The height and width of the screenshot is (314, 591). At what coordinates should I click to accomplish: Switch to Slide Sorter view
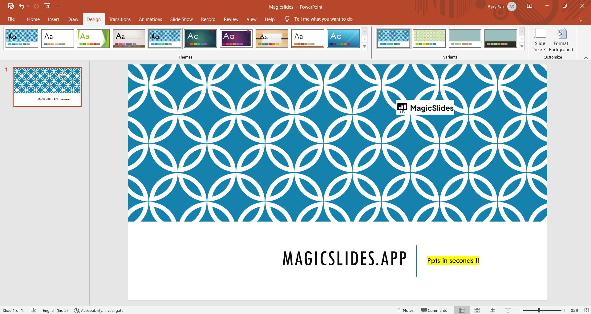(x=477, y=310)
